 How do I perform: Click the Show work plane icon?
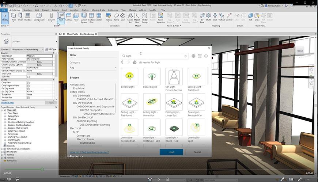click(257, 17)
